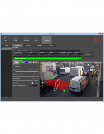Maximize the NumberOk window
The image size is (104, 134).
tap(98, 34)
